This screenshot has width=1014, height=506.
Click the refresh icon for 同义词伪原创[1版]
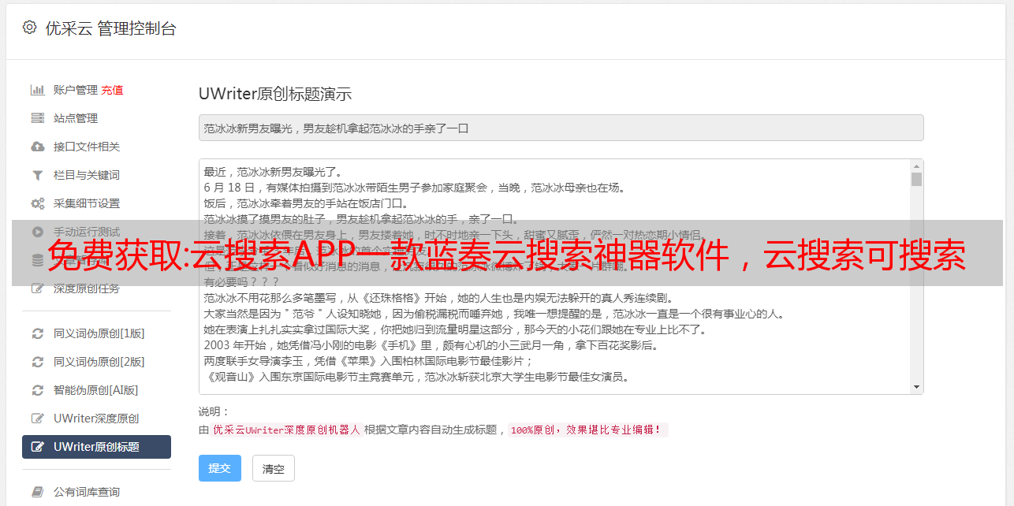point(37,333)
